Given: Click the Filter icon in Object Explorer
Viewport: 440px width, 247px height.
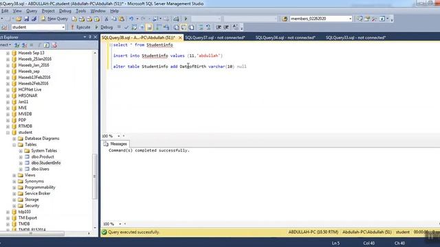Looking at the screenshot, I should pos(39,45).
